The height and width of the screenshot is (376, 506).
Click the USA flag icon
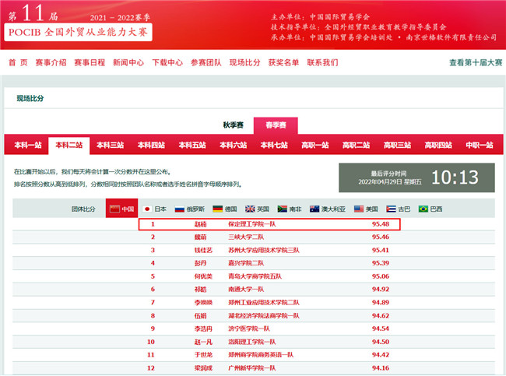[359, 209]
